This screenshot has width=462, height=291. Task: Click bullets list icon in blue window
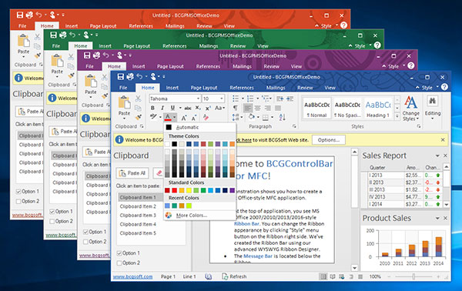[x=236, y=99]
